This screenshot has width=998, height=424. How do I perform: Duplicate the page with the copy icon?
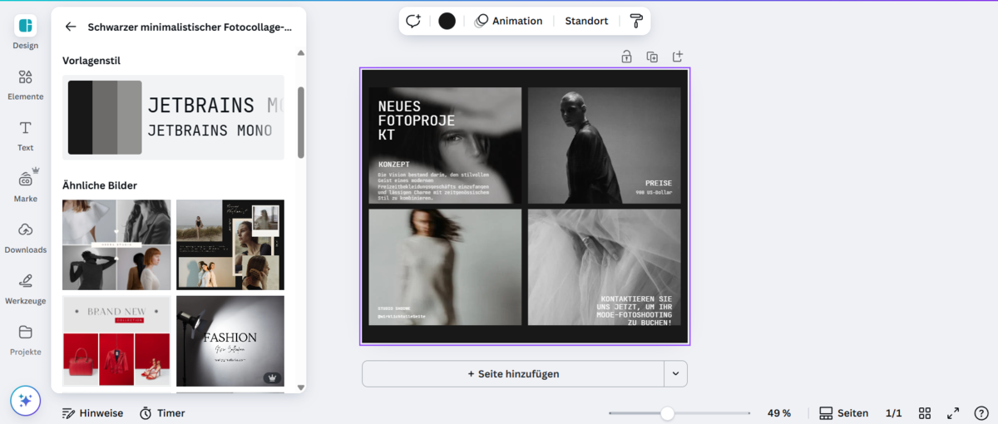coord(652,57)
